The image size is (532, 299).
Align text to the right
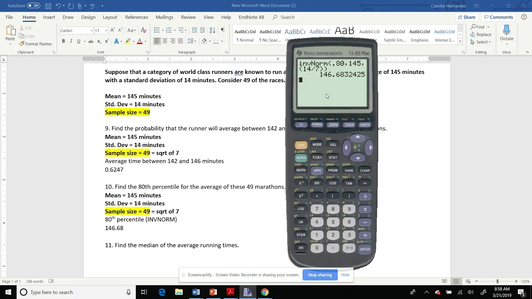click(x=172, y=41)
